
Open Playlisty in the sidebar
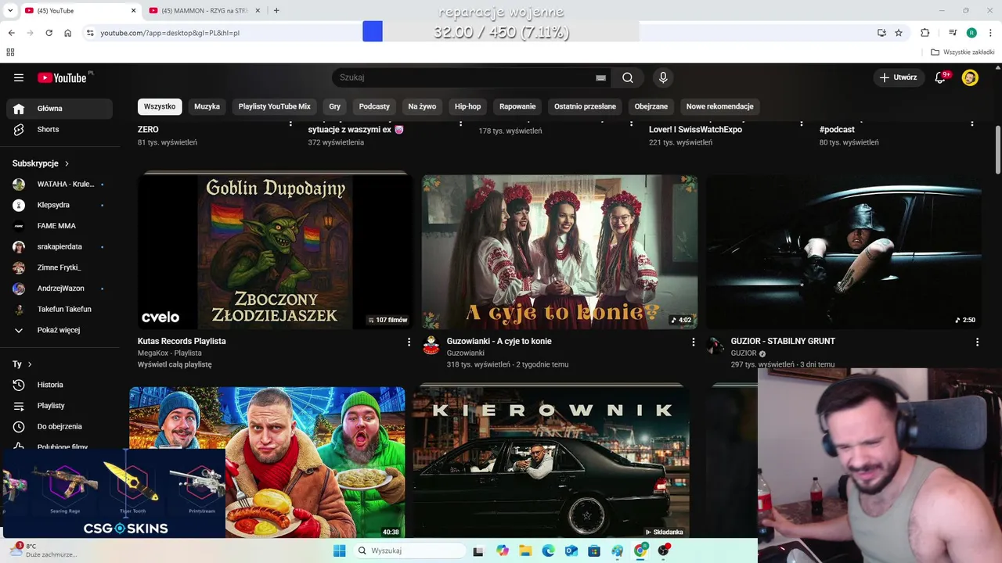[59, 406]
